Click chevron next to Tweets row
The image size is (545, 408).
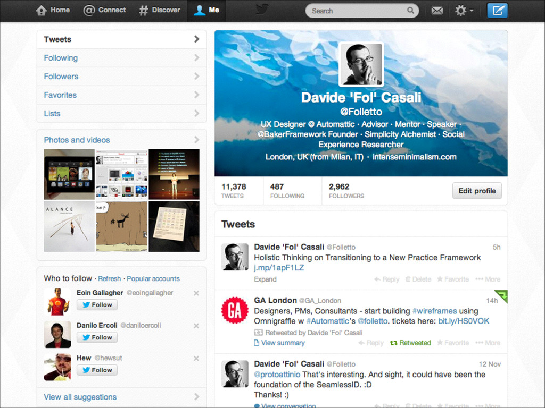(197, 39)
